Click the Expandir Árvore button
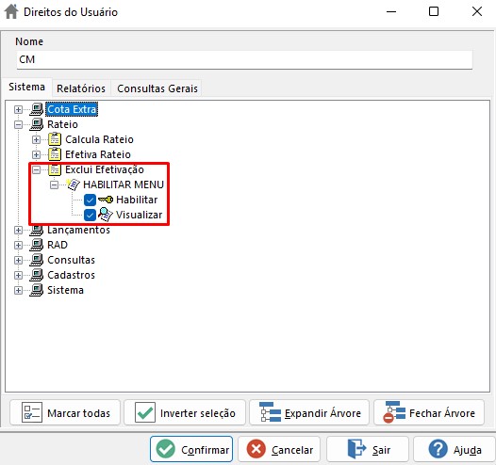The height and width of the screenshot is (465, 496). (x=309, y=412)
